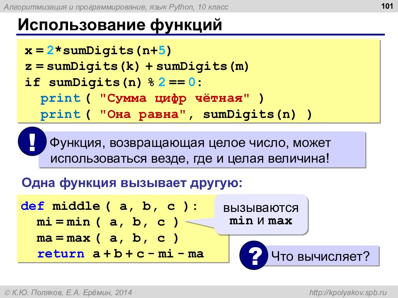Screen dimensions: 398x298
Task: Click the subtitle "Одна функция вызывает другую:"
Action: pyautogui.click(x=132, y=183)
